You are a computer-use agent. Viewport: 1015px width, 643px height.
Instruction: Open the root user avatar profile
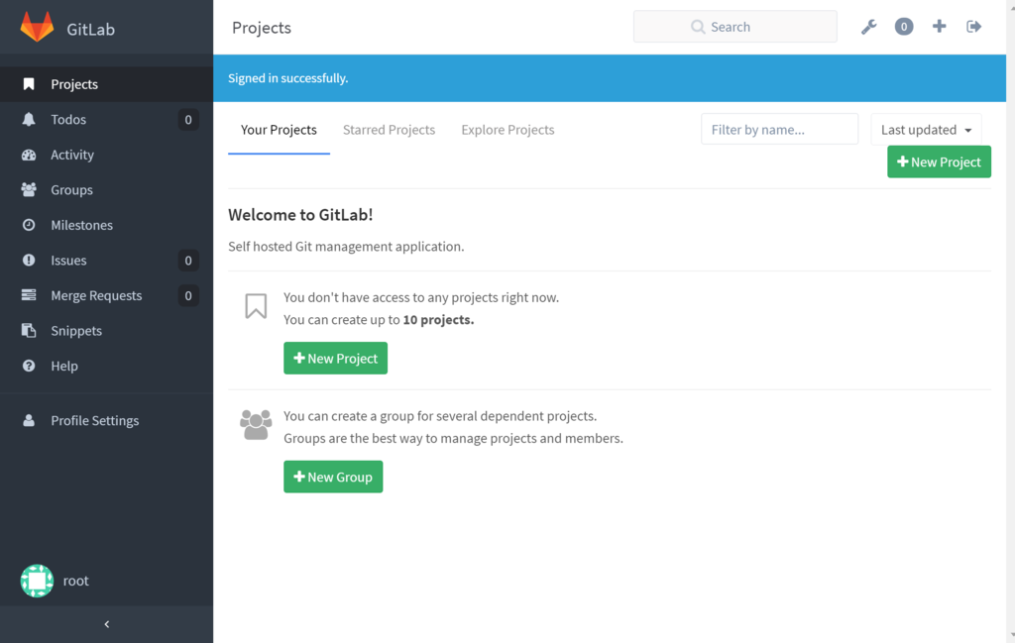(37, 581)
